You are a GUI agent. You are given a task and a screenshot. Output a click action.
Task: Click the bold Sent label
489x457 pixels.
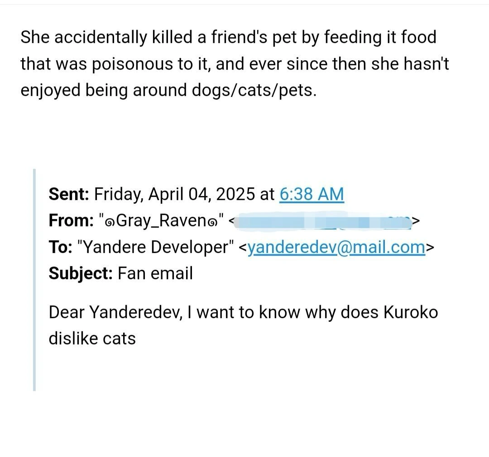coord(68,194)
